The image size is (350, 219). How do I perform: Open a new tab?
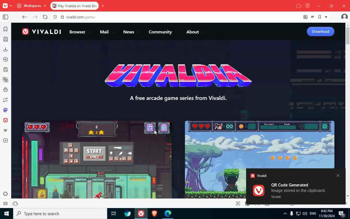[x=103, y=6]
